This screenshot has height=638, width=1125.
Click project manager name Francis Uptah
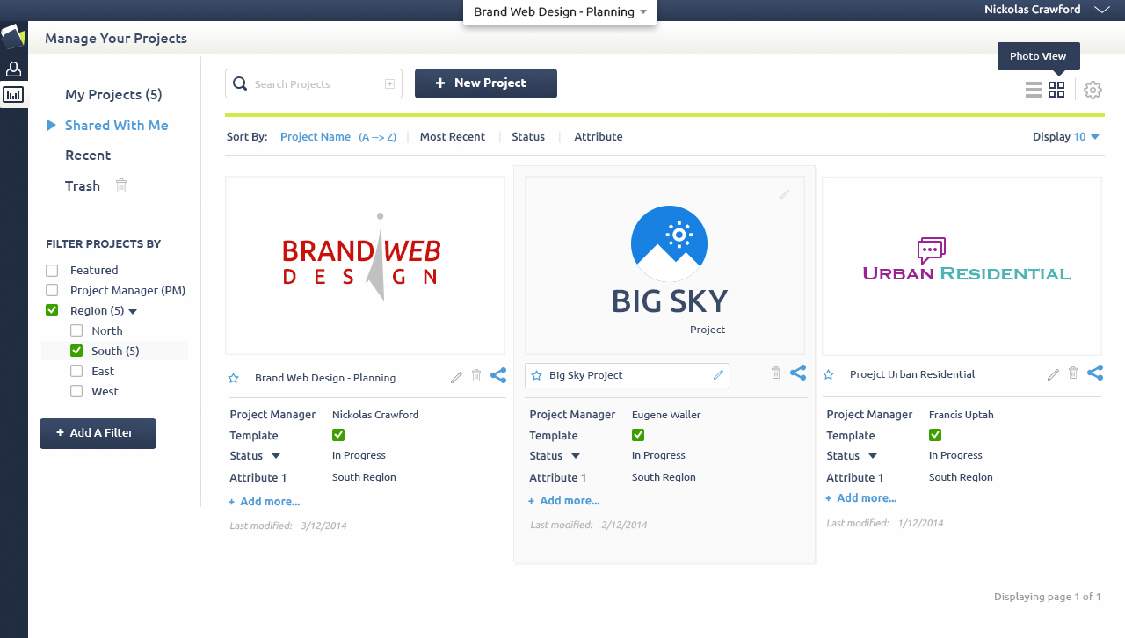962,415
